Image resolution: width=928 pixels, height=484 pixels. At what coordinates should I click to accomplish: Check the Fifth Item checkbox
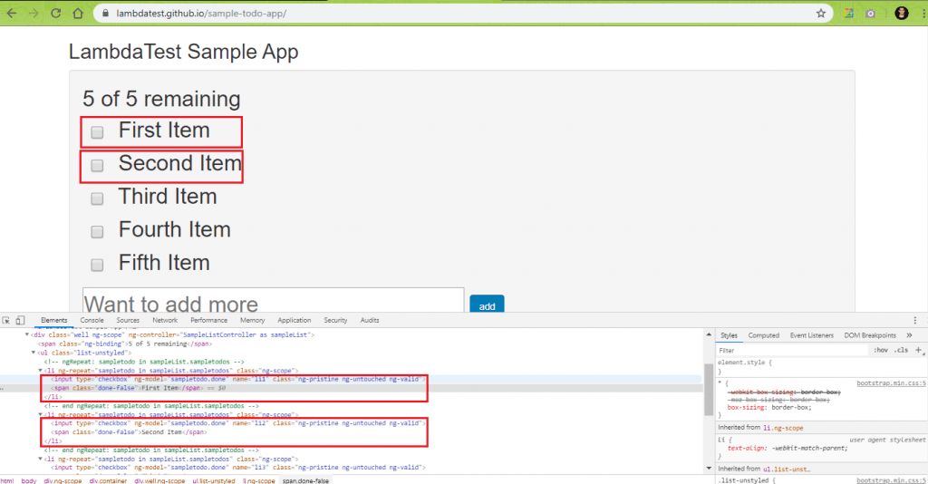97,265
